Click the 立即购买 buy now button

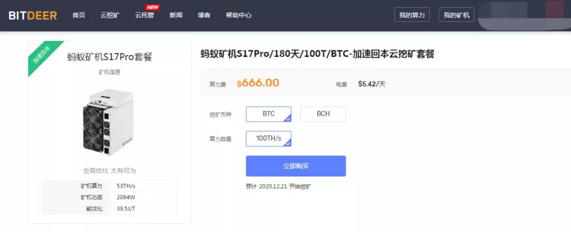(x=296, y=166)
